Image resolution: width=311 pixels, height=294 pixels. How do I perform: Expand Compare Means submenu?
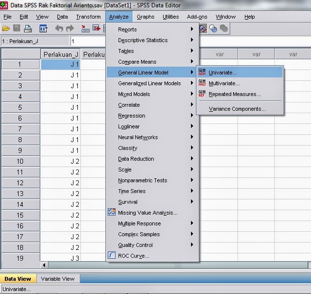coord(152,62)
